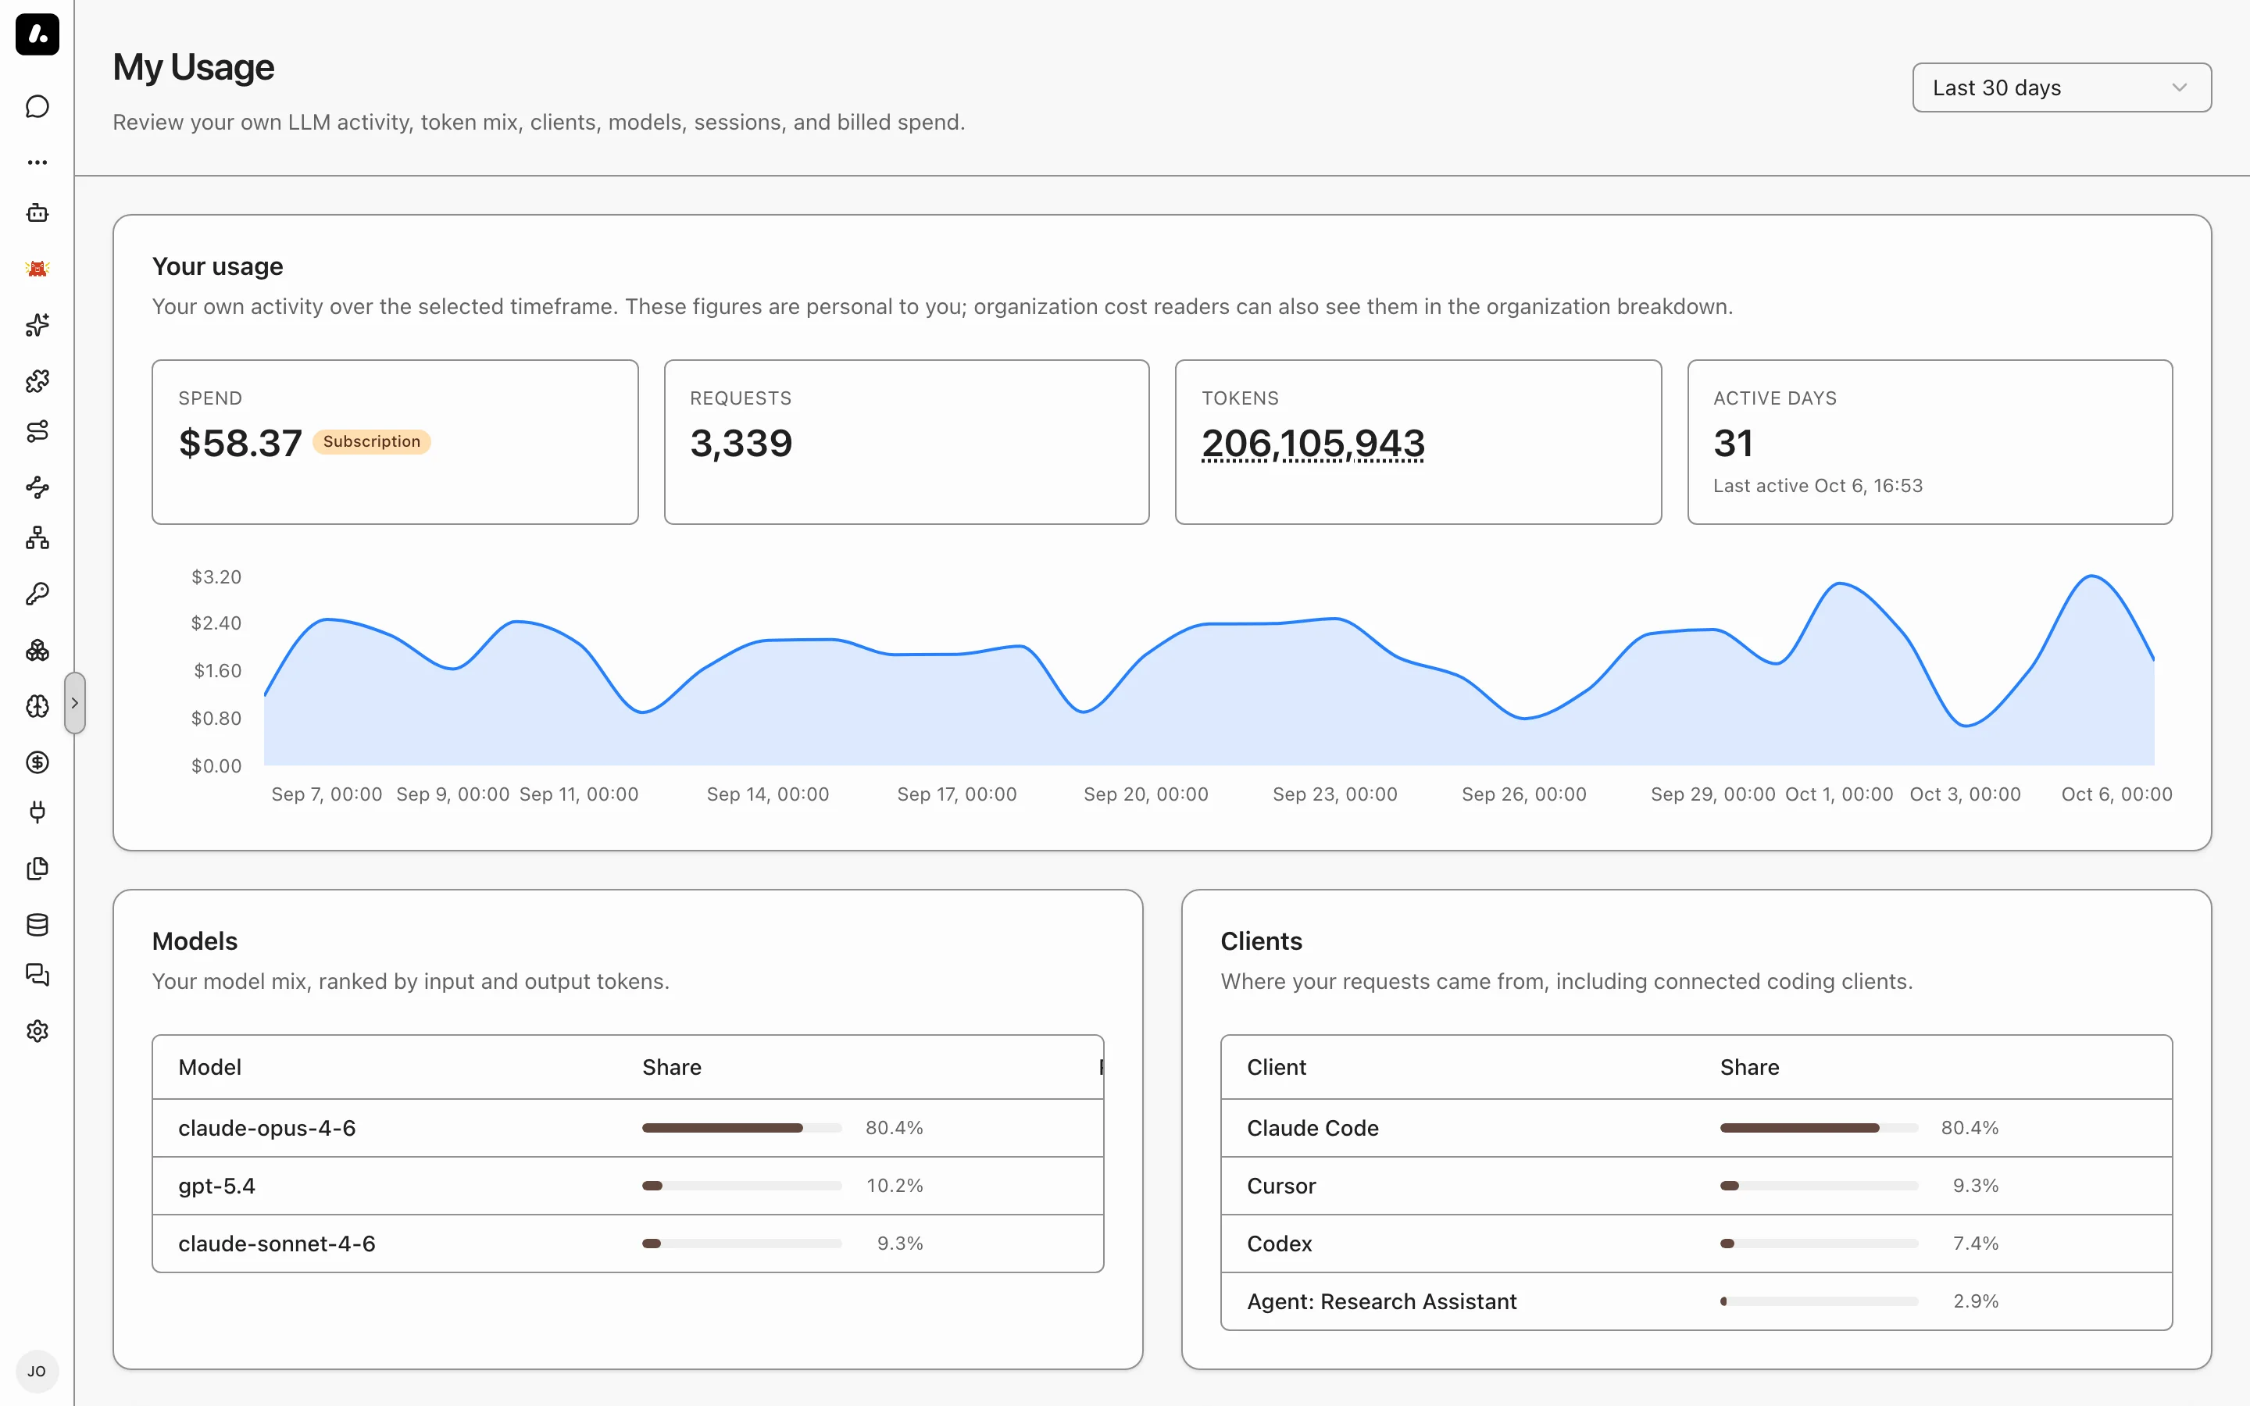This screenshot has width=2250, height=1406.
Task: Open the chat bubble icon in sidebar
Action: point(37,107)
